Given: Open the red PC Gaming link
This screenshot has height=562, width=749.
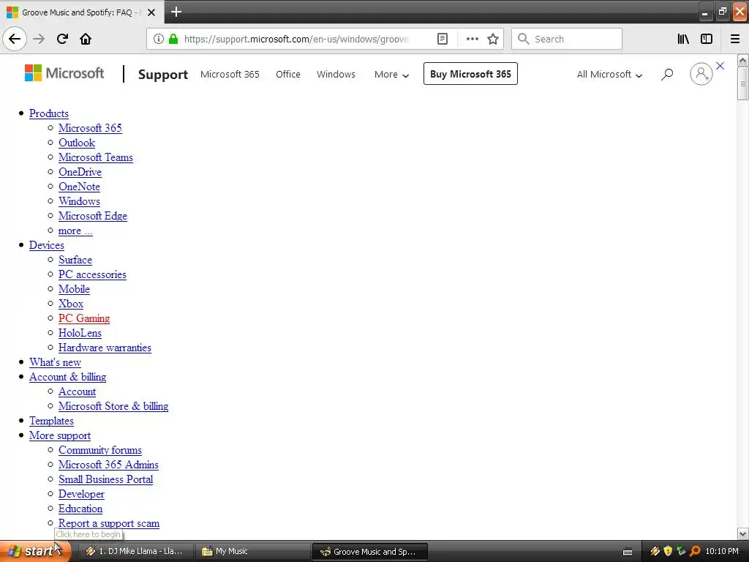Looking at the screenshot, I should point(84,318).
